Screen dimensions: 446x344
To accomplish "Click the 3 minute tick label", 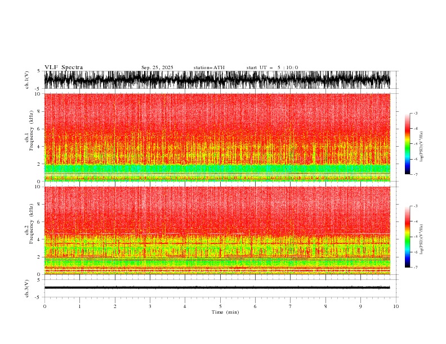I will 150,306.
